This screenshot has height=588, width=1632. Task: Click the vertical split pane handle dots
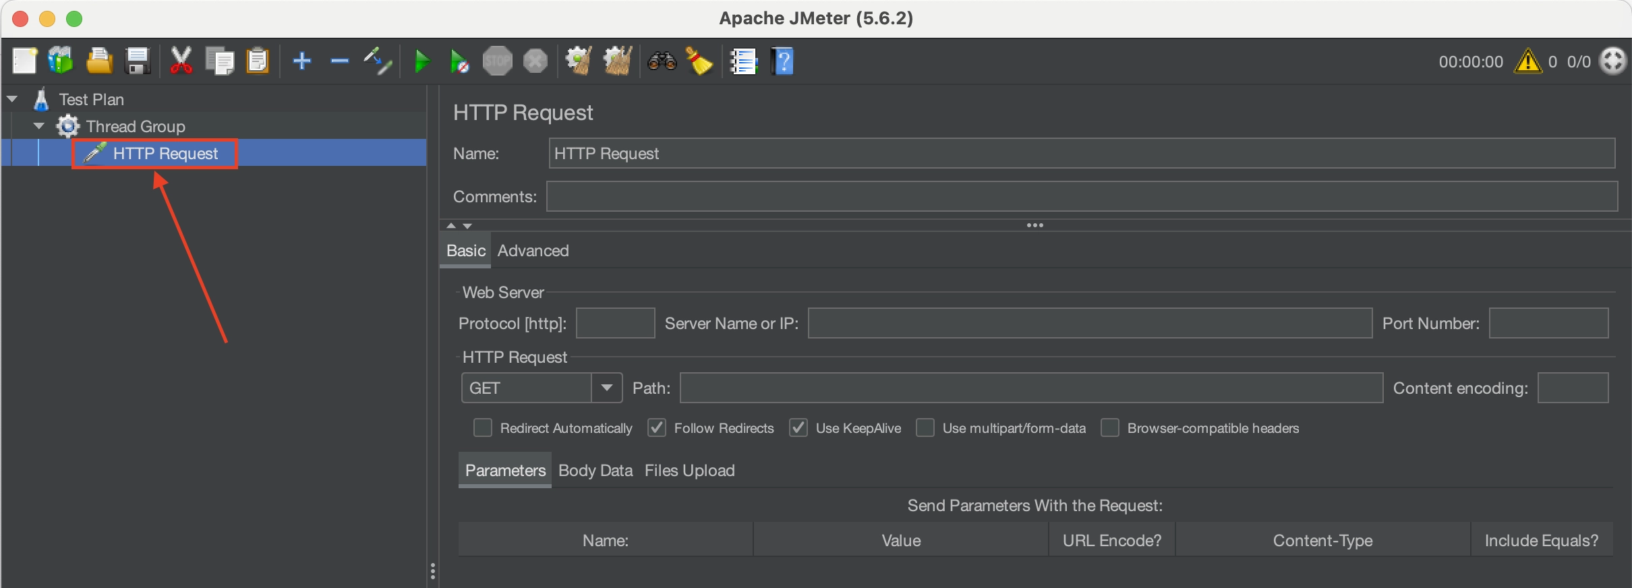432,571
